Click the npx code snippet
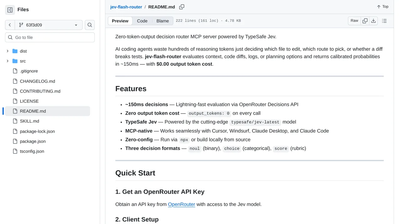 [x=184, y=140]
